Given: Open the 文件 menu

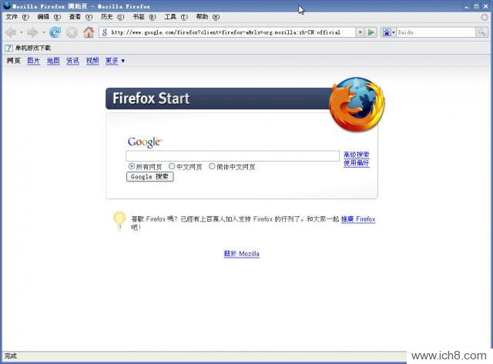Looking at the screenshot, I should 17,17.
